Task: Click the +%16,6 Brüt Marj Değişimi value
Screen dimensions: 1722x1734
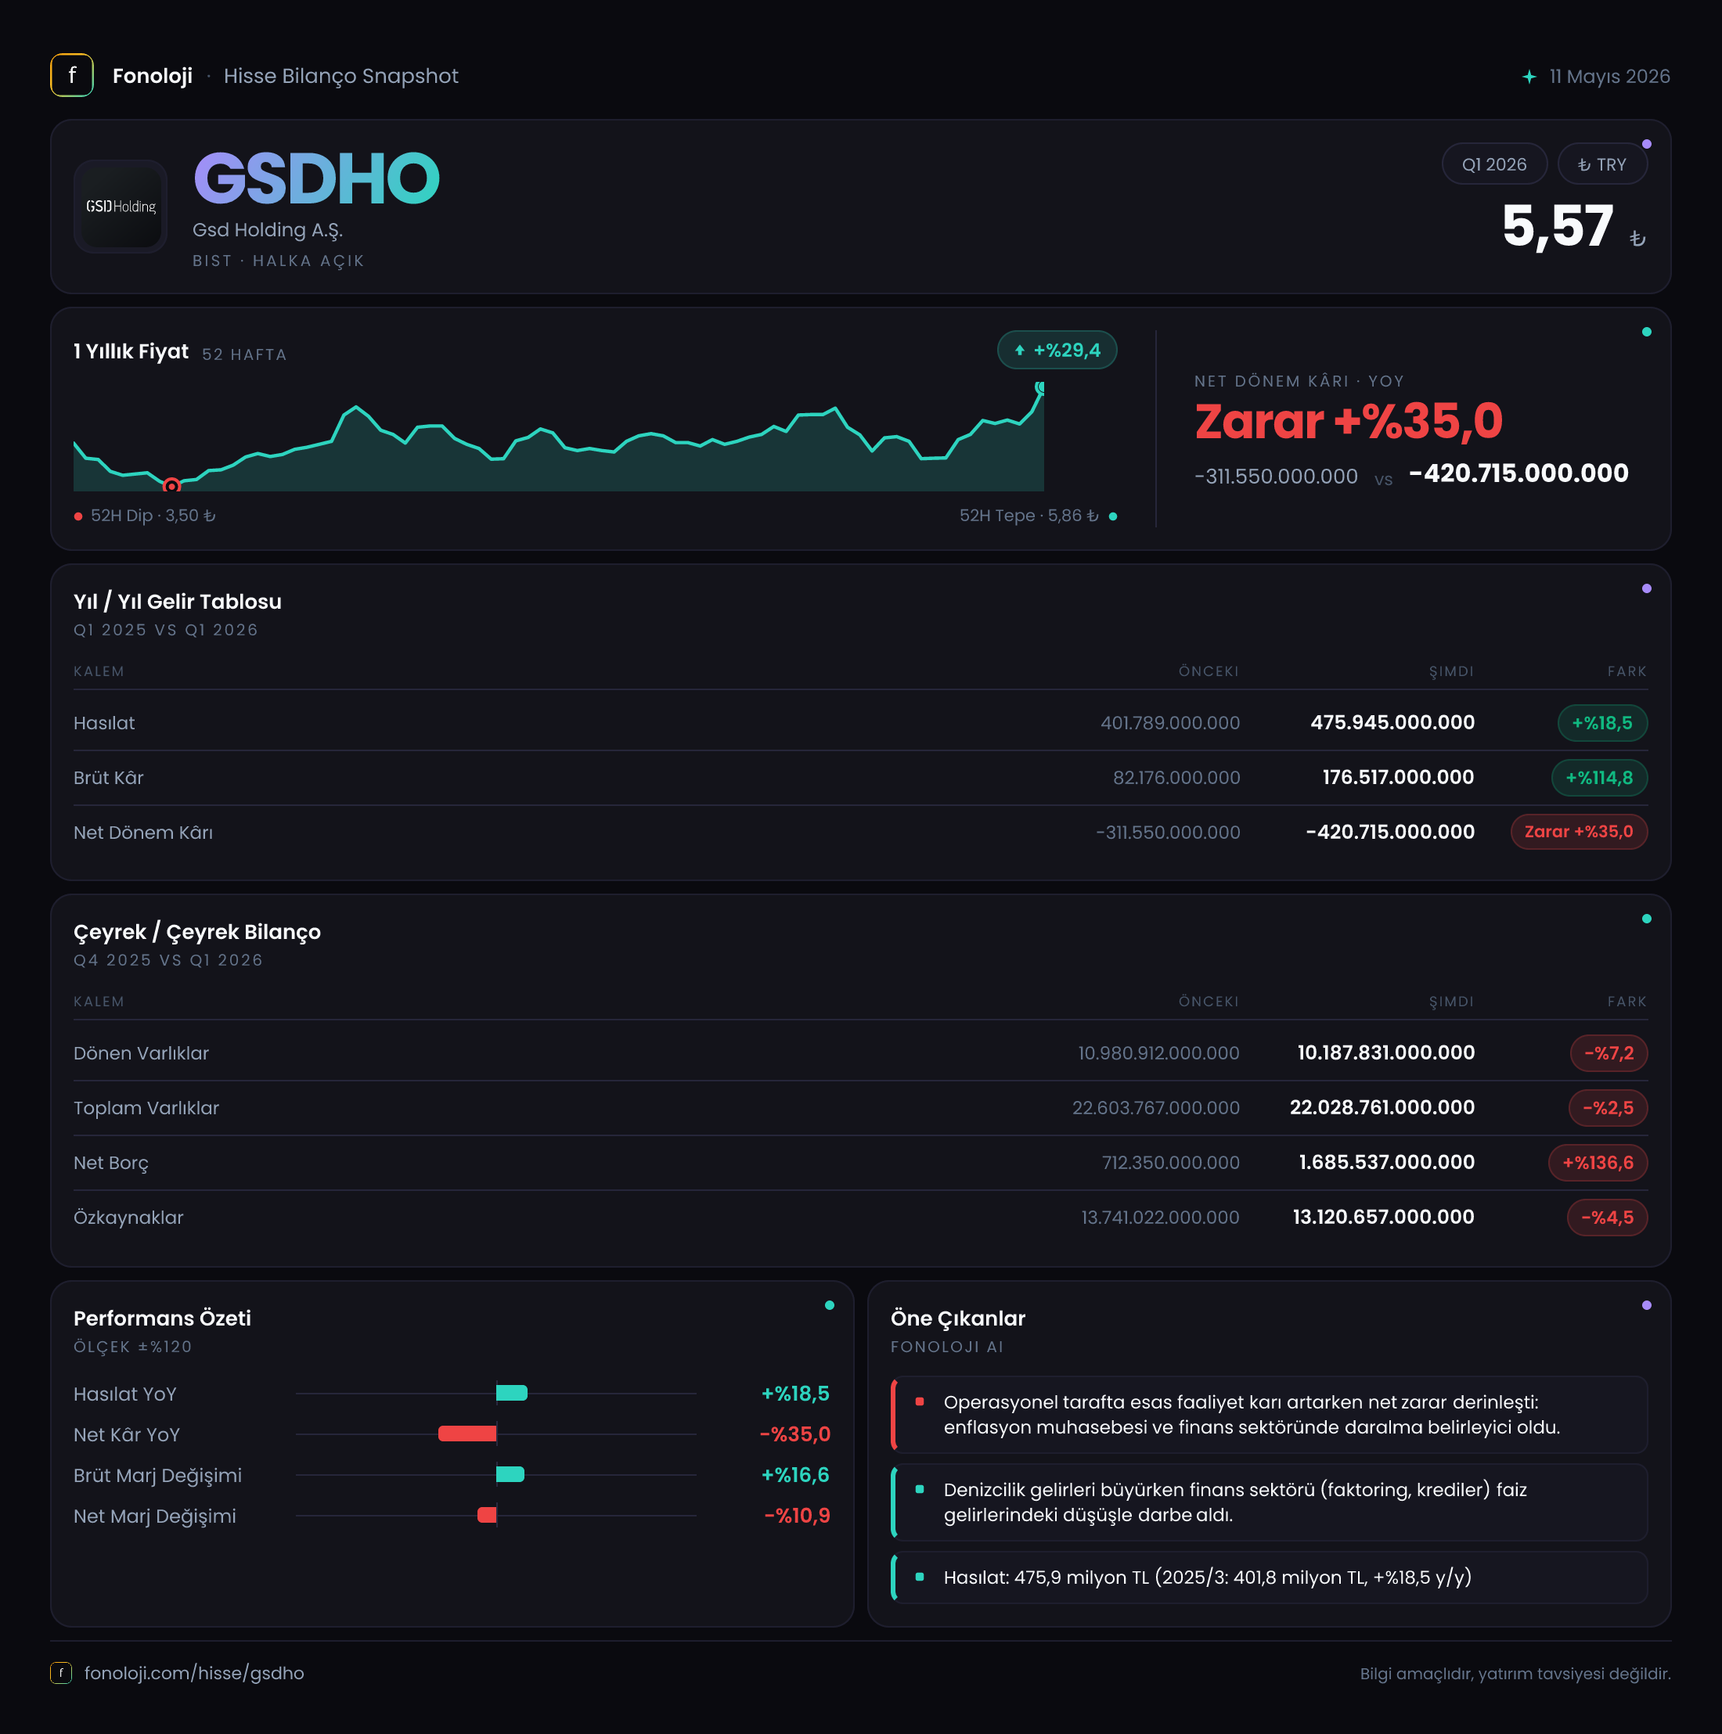Action: coord(795,1475)
